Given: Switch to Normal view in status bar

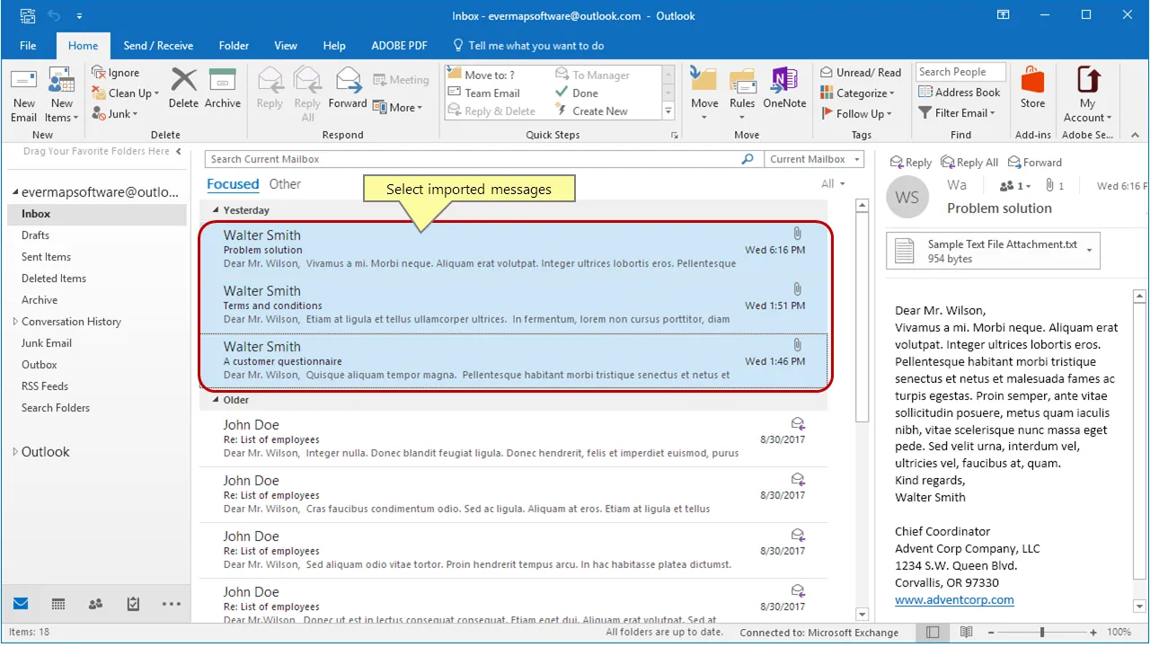Looking at the screenshot, I should 933,633.
